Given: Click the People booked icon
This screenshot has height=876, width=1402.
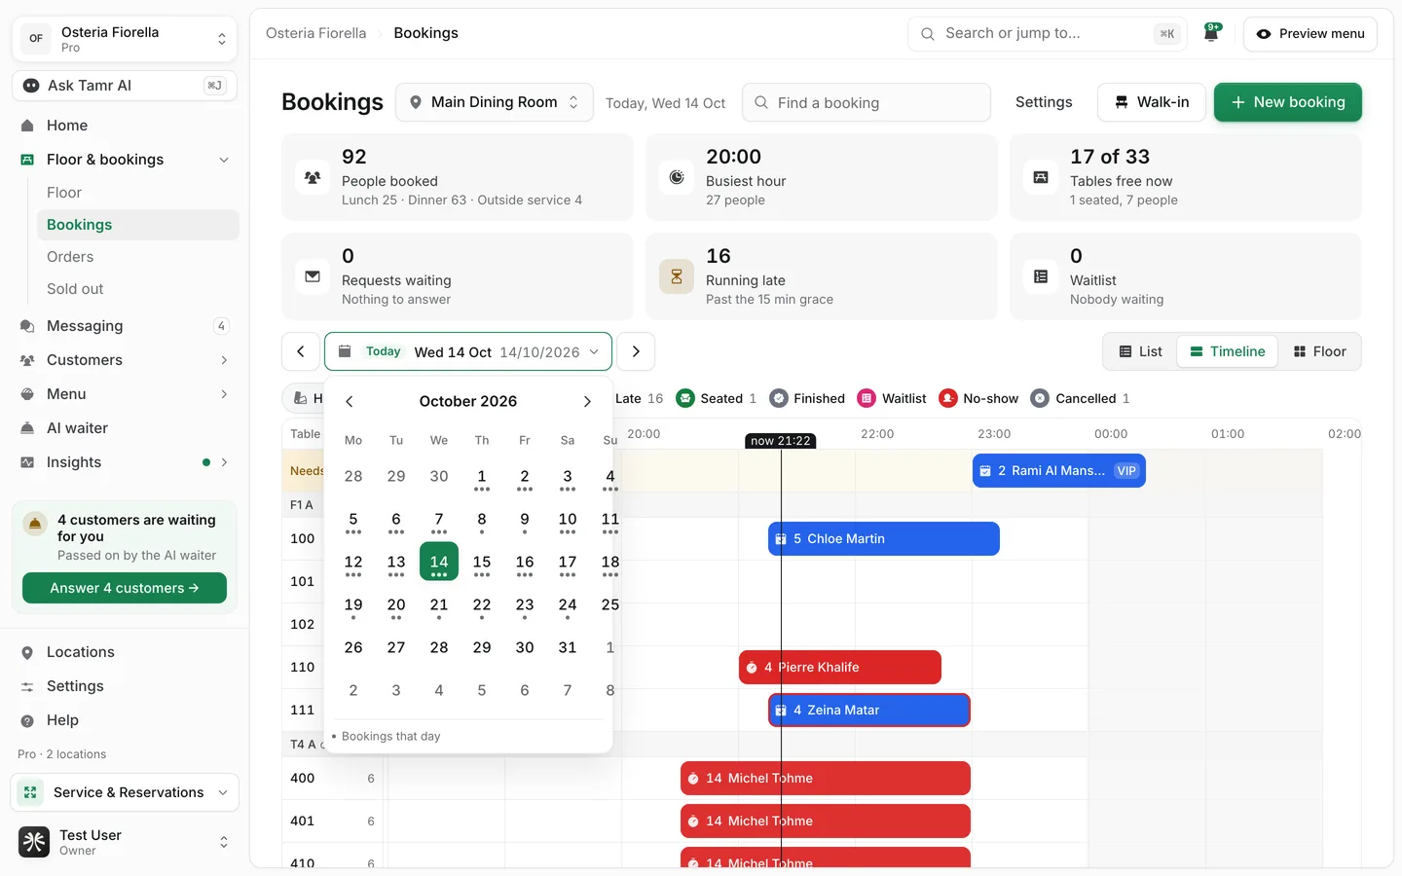Looking at the screenshot, I should point(313,177).
